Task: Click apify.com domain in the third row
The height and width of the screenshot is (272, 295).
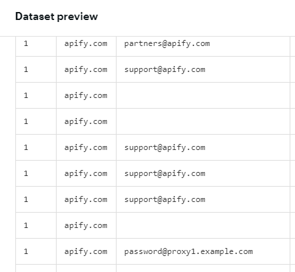Action: 86,95
